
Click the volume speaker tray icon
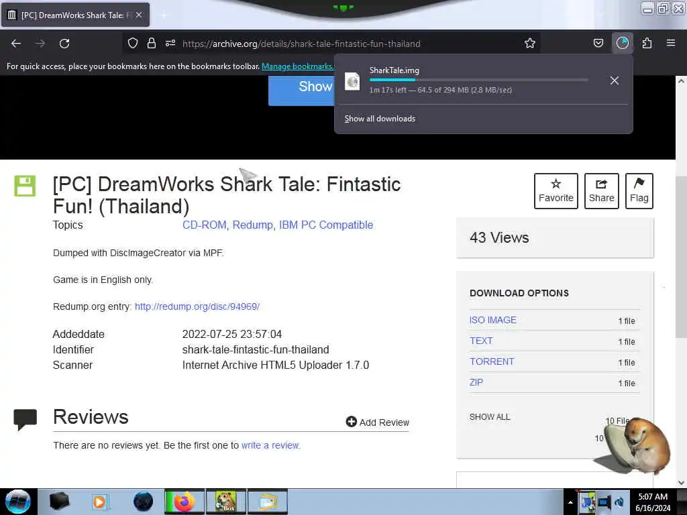coord(619,502)
